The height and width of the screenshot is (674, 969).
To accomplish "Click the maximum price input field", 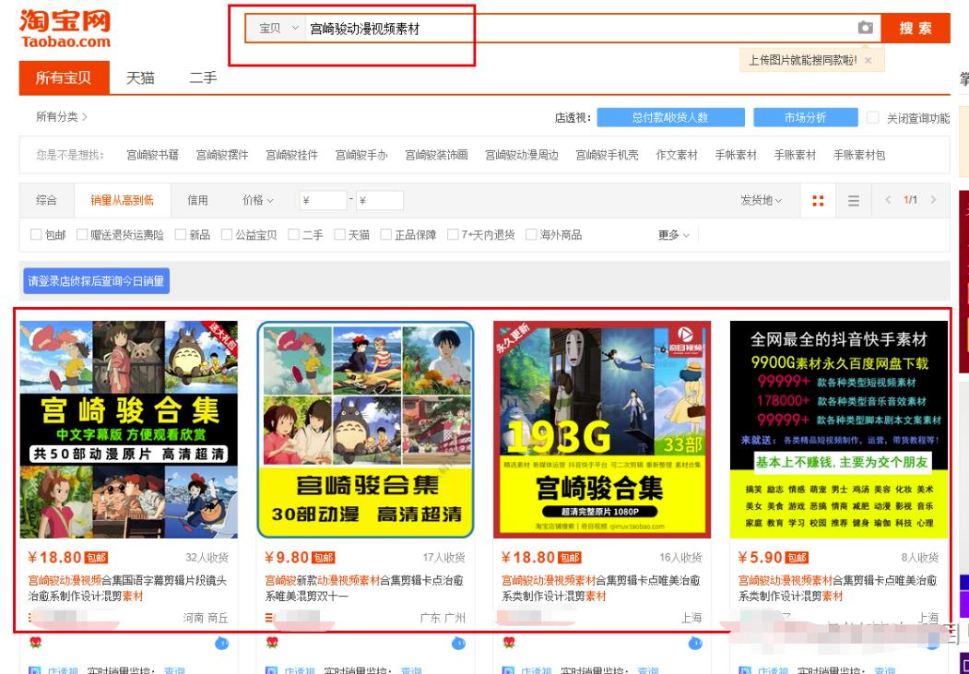I will coord(380,200).
